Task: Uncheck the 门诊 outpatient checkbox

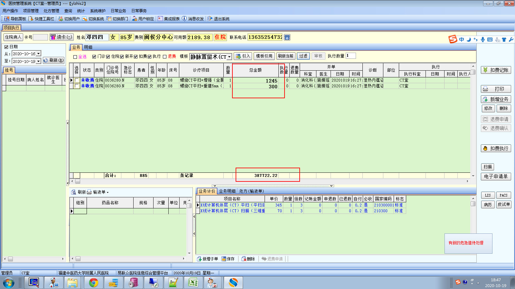Action: pyautogui.click(x=94, y=57)
